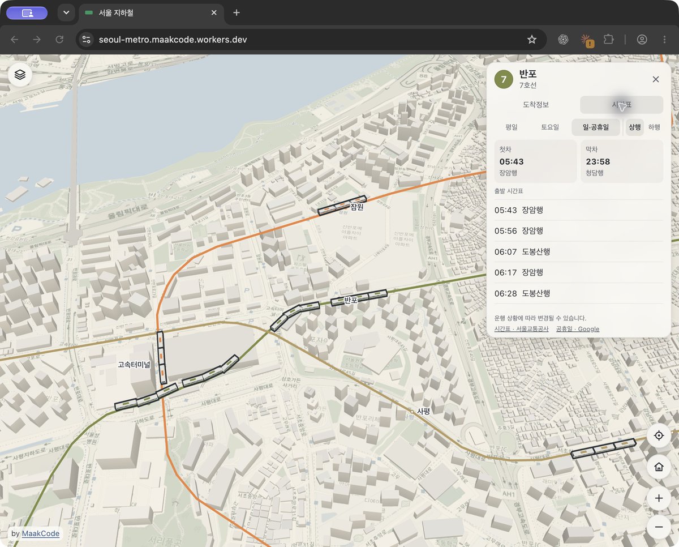The image size is (679, 547).
Task: Select the 잠원 station label on map
Action: [356, 207]
